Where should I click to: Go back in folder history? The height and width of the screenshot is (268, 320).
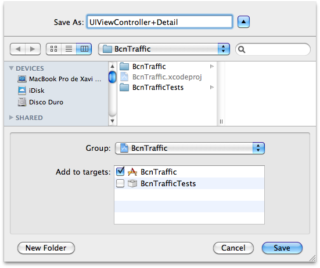(x=18, y=49)
